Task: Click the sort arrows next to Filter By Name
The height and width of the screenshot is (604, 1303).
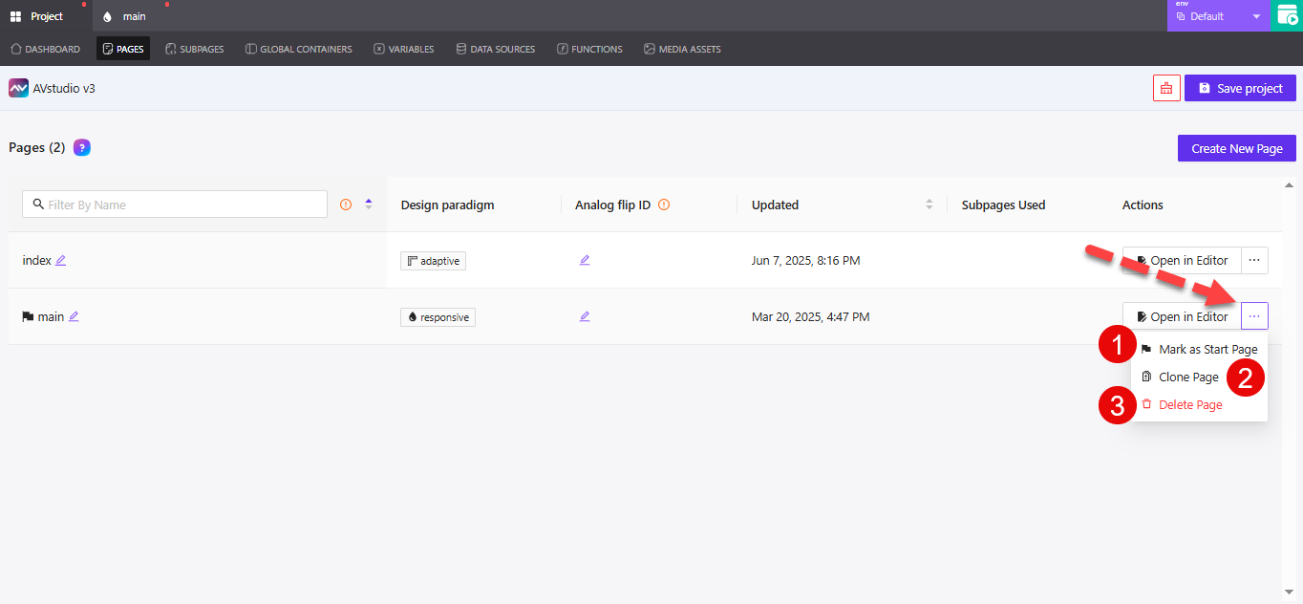Action: click(368, 204)
